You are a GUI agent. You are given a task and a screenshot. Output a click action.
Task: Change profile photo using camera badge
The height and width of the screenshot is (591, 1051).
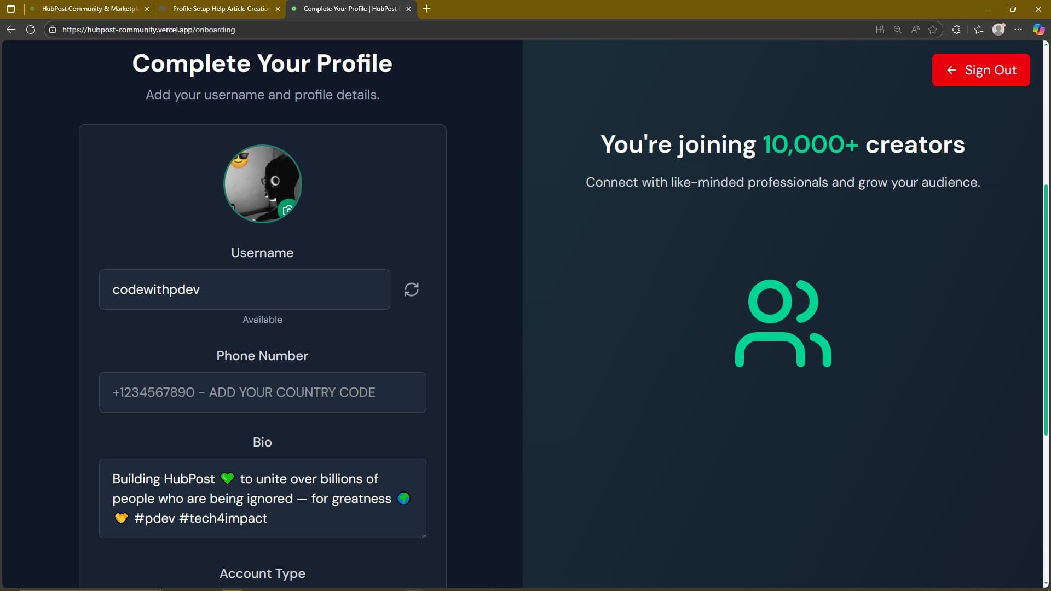pos(287,209)
